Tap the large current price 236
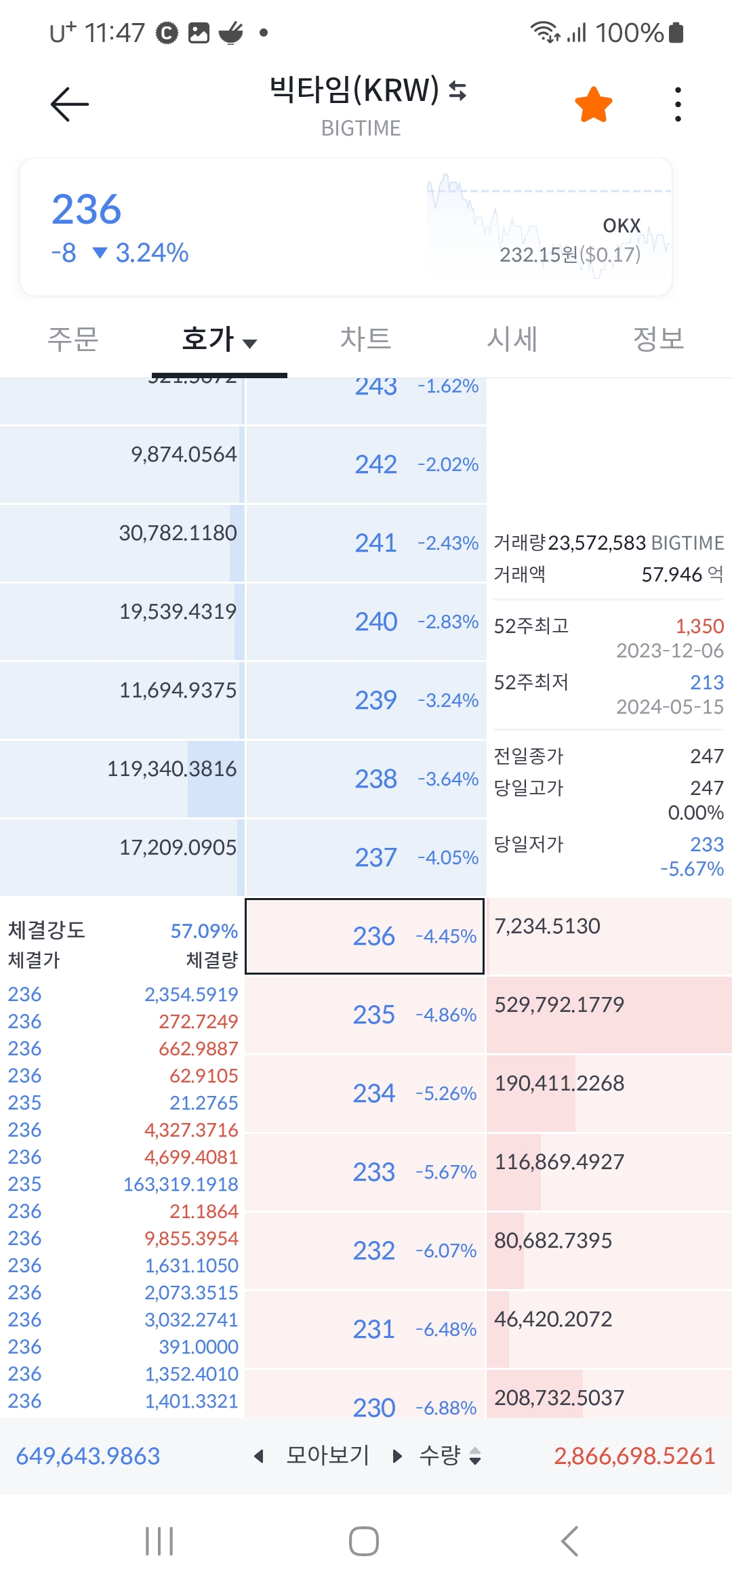This screenshot has height=1586, width=732. 87,209
